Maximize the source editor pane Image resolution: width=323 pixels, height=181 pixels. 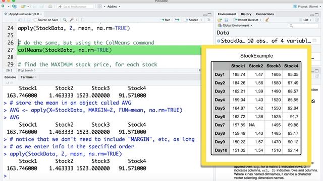[x=209, y=15]
